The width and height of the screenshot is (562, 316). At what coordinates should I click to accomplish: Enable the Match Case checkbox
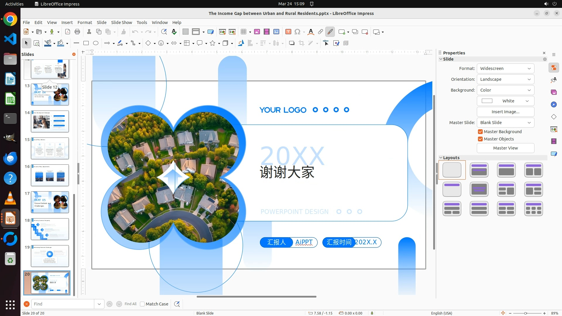point(143,304)
